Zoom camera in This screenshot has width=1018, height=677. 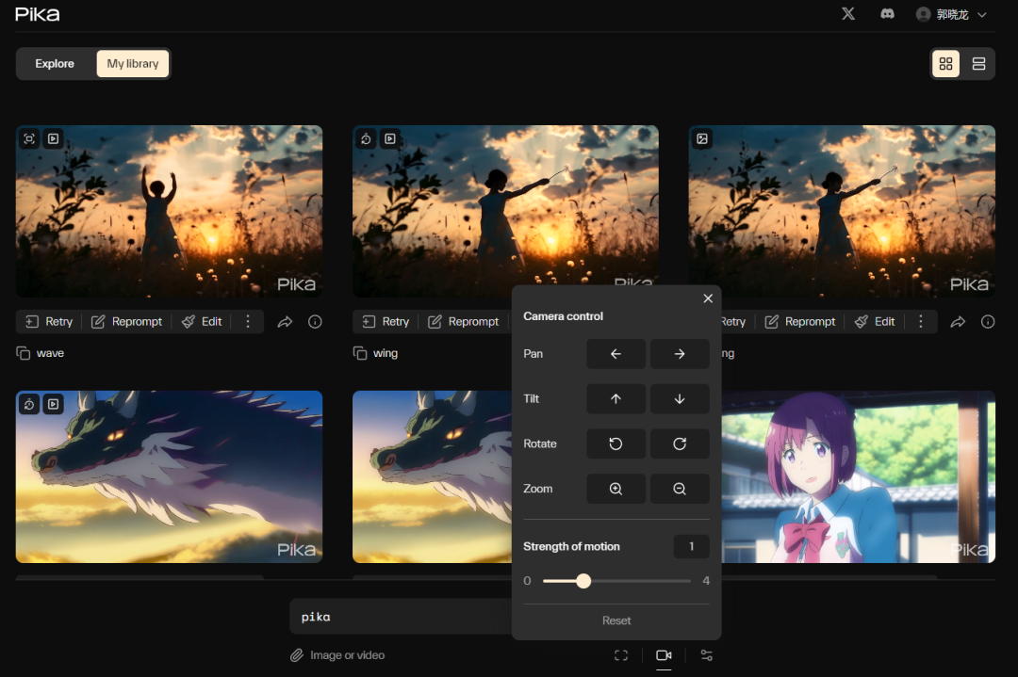pos(616,489)
